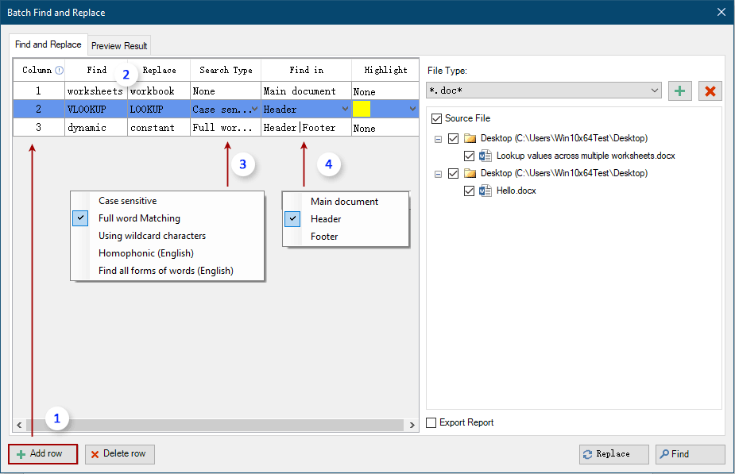Uncheck Hello.docx in the file tree
This screenshot has width=735, height=474.
point(470,191)
